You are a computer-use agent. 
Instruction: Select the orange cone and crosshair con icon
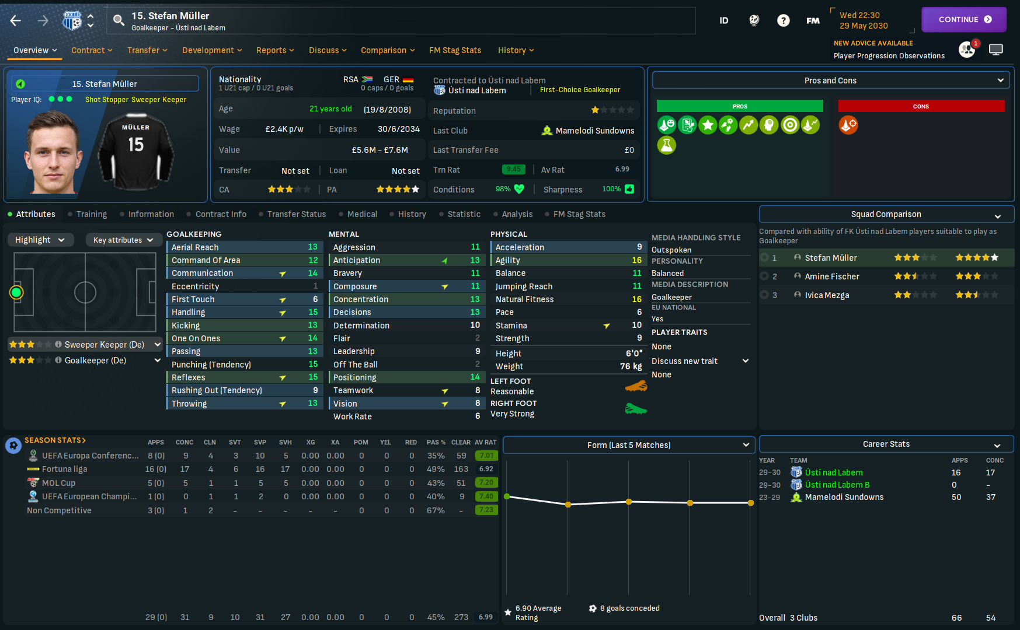pos(848,125)
